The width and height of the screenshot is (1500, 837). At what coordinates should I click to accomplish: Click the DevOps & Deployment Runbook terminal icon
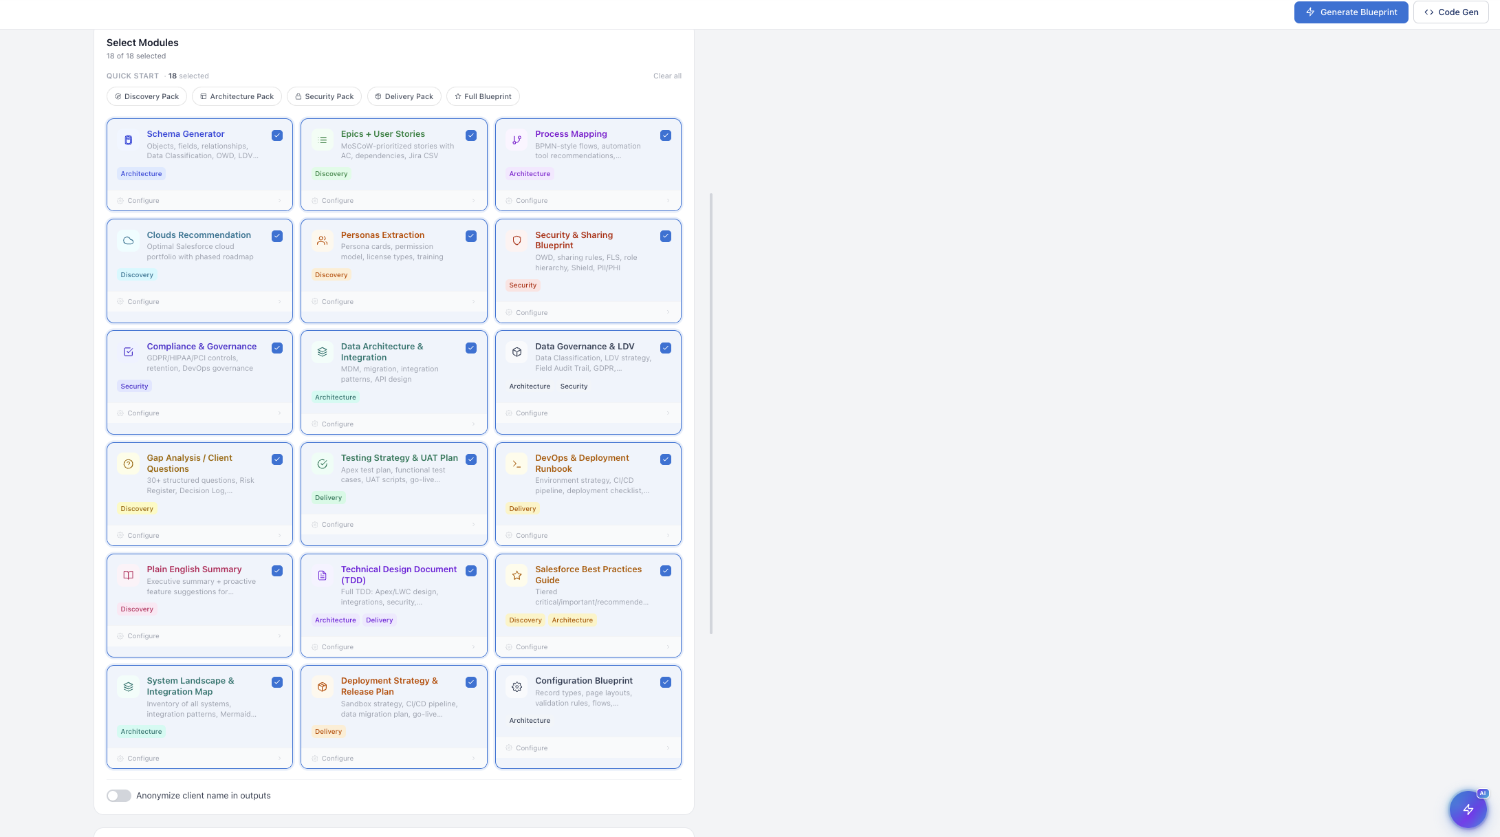click(517, 464)
